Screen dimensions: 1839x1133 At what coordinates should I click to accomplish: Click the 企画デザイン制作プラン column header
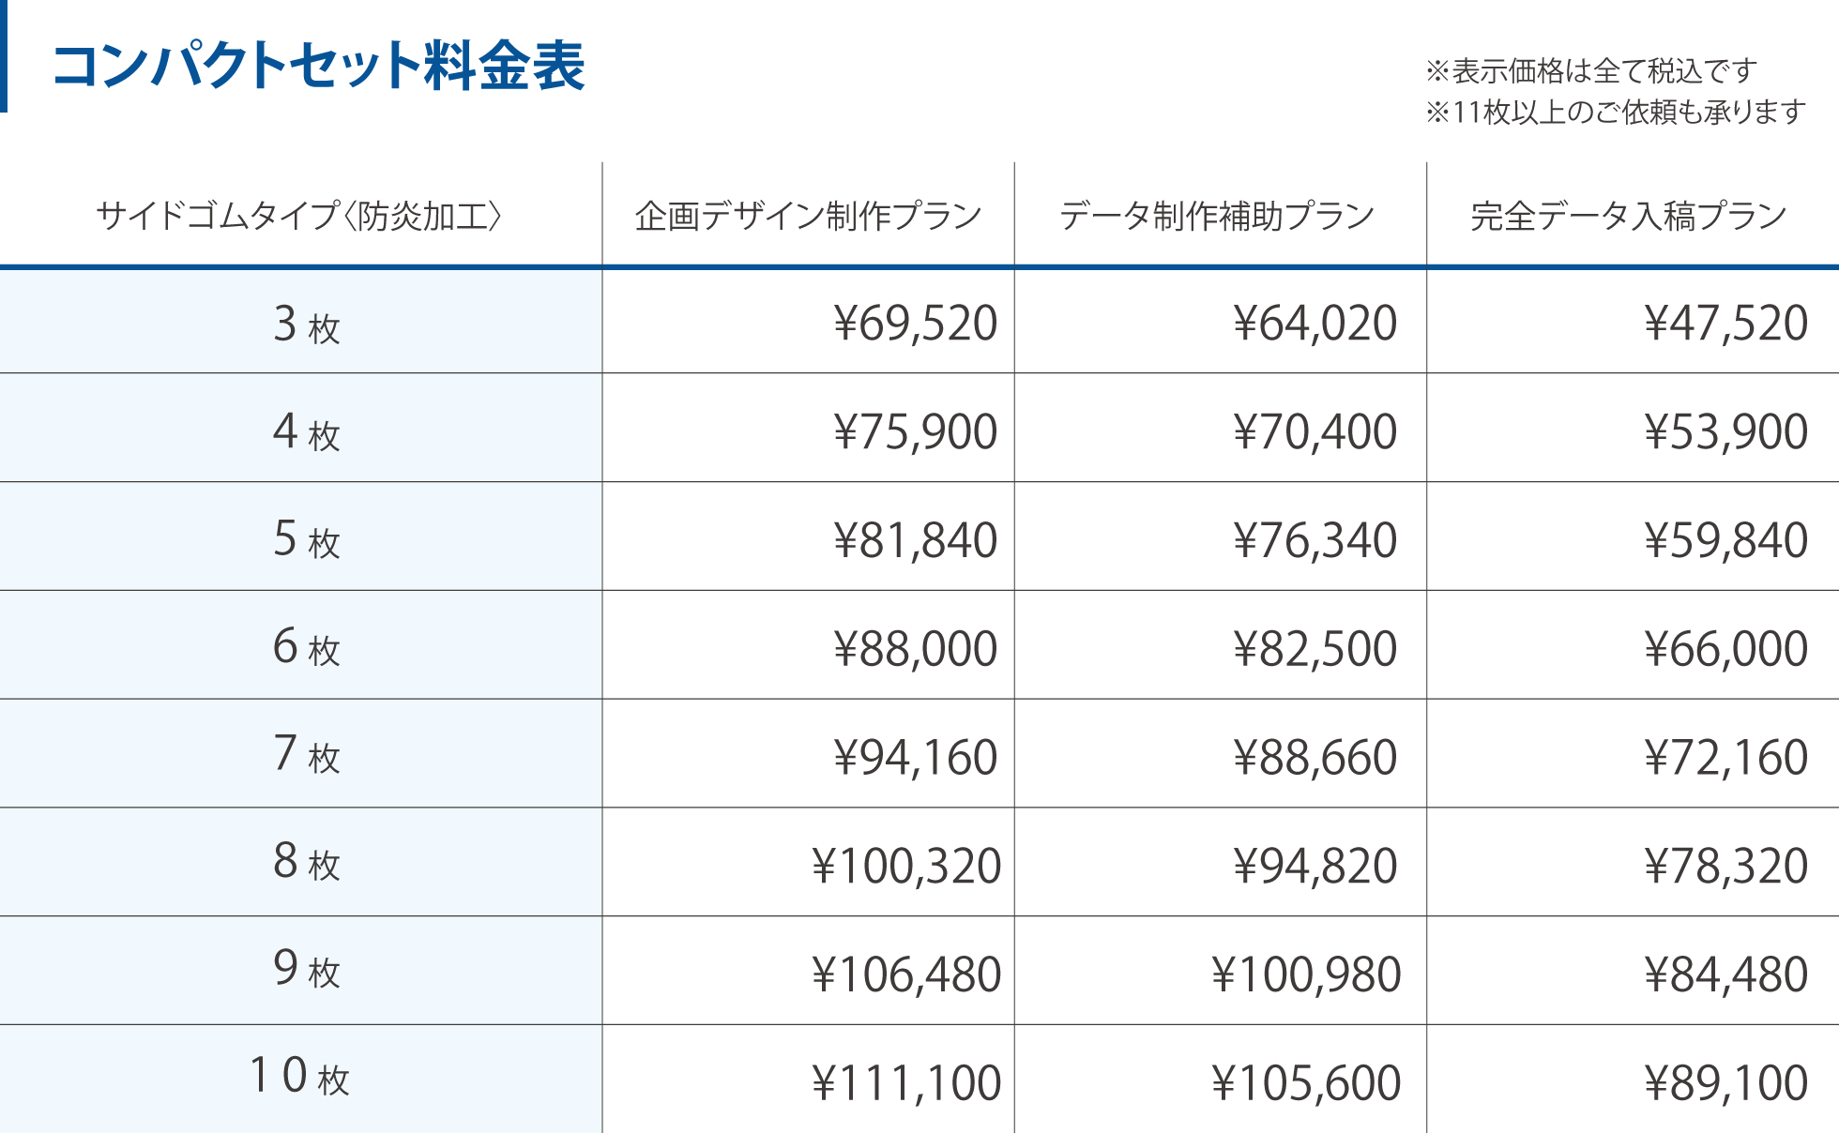tap(808, 216)
